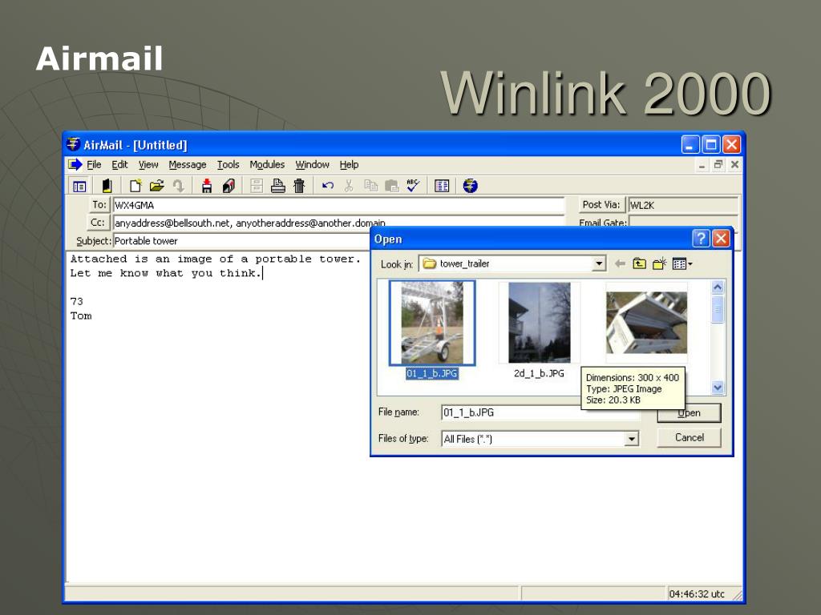Select the 2d_1_b.JPG tower thumbnail
Viewport: 821px width, 615px height.
coord(540,323)
